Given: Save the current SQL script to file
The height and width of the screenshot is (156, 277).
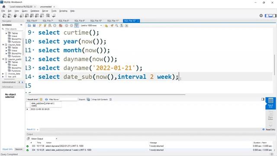Looking at the screenshot, I should (x=34, y=26).
